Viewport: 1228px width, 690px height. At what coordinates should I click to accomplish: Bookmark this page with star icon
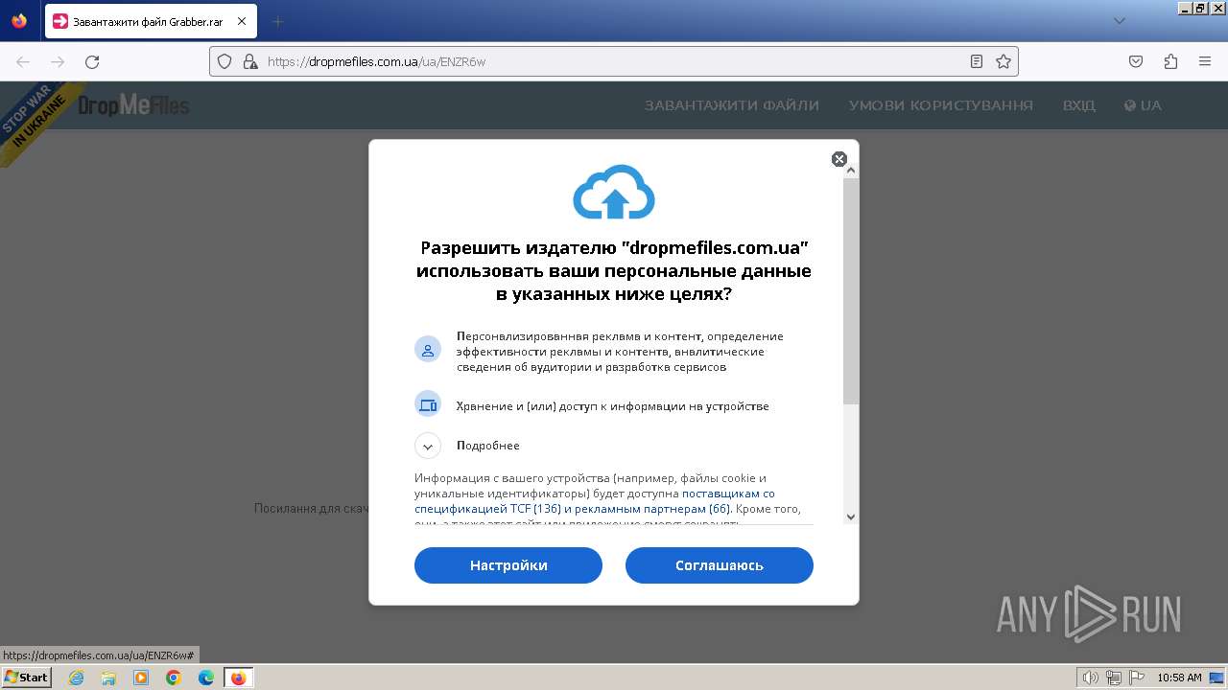pos(1004,61)
